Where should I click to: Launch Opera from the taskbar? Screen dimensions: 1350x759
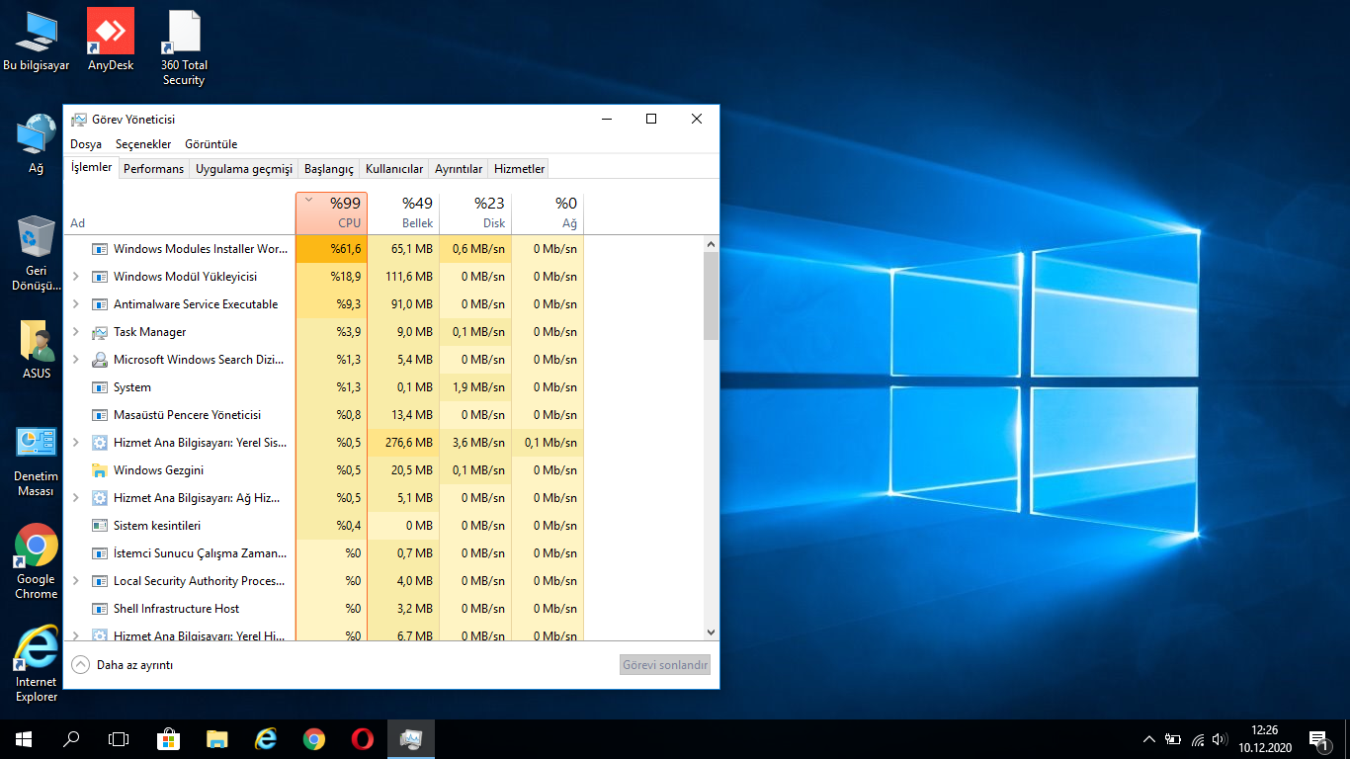tap(362, 738)
